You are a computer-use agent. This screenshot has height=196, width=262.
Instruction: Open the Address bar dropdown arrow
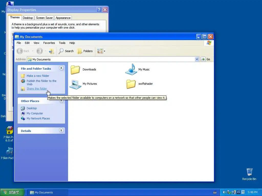197,59
